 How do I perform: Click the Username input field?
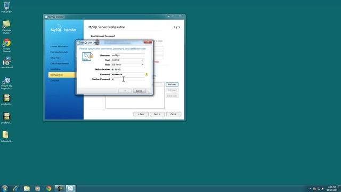[x=128, y=55]
